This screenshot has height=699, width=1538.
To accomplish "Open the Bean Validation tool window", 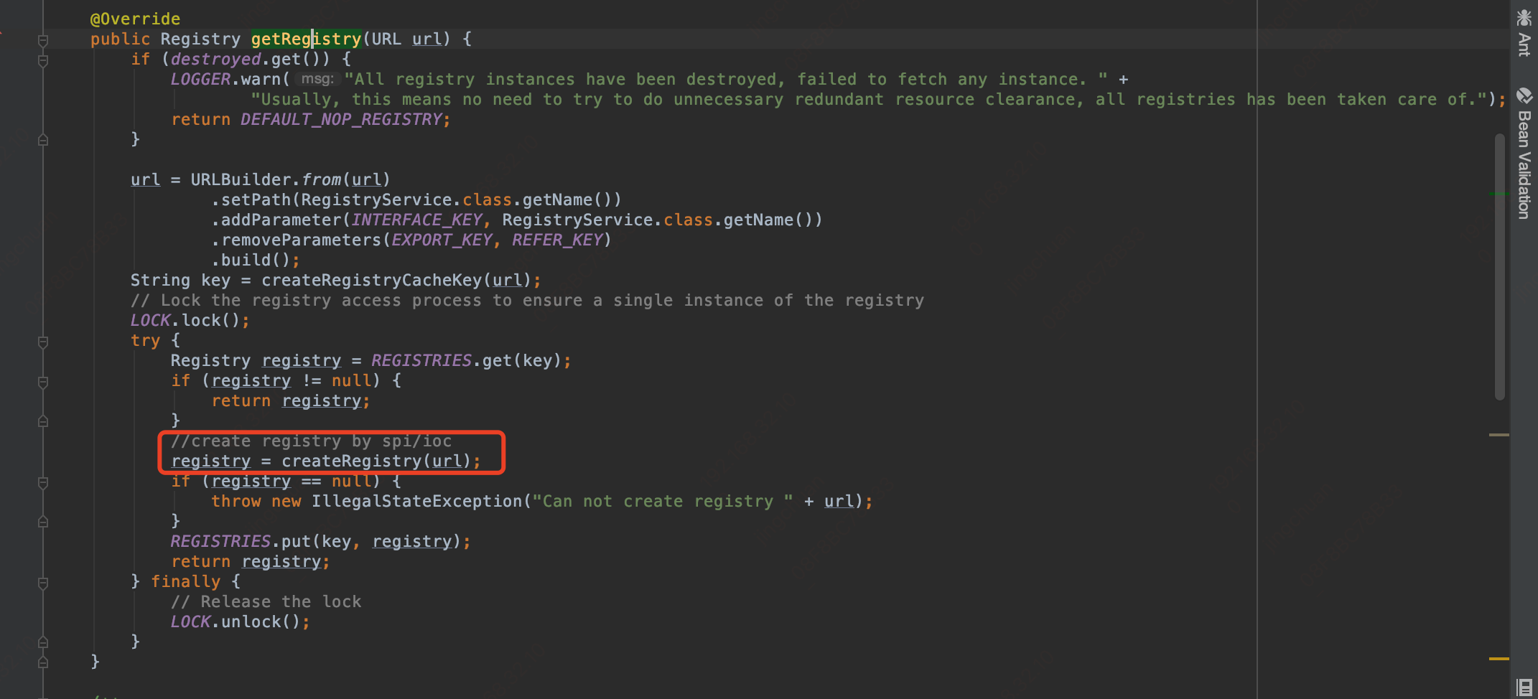I will [1524, 154].
